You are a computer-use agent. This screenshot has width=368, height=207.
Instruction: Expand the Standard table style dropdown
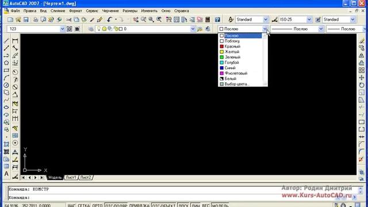[352, 20]
